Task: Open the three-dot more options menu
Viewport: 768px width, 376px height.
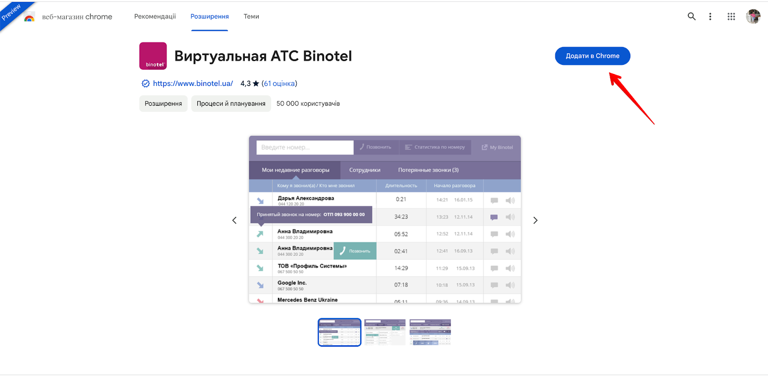Action: [710, 16]
